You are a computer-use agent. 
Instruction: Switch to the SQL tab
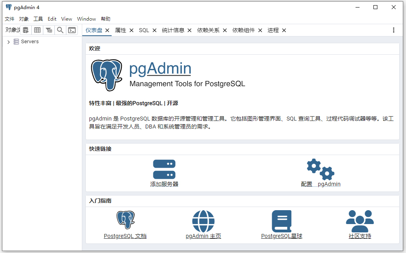click(144, 30)
